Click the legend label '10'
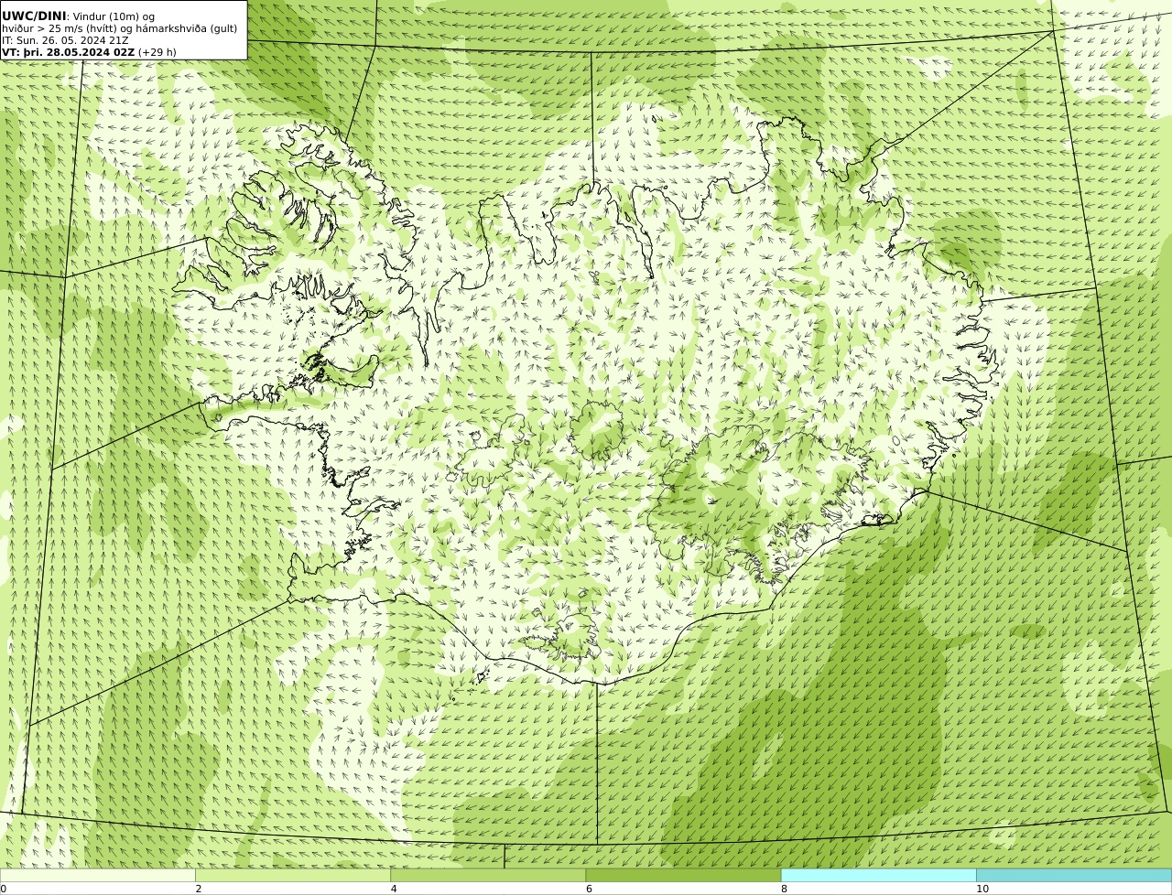The width and height of the screenshot is (1172, 895). (982, 889)
